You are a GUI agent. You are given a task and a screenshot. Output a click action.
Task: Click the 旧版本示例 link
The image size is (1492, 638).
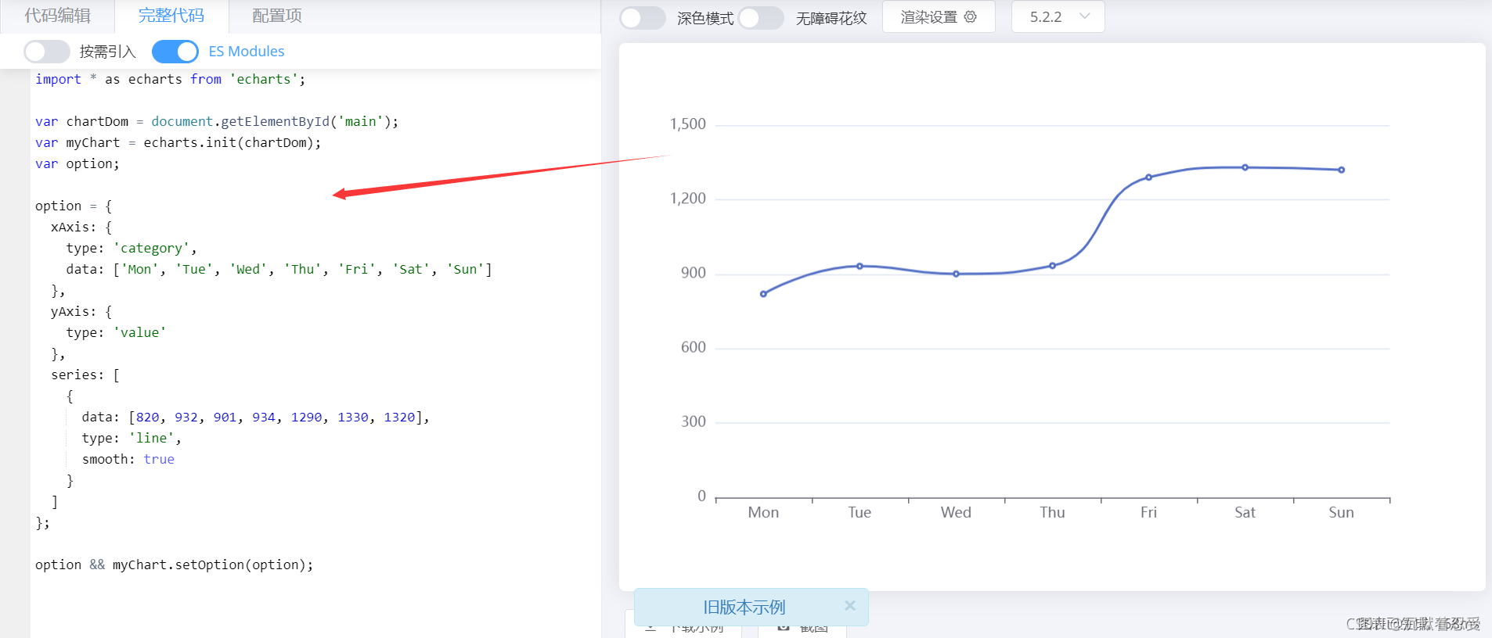coord(744,608)
